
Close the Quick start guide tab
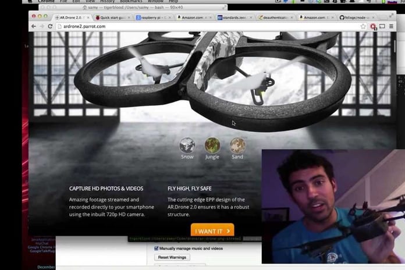tap(129, 17)
